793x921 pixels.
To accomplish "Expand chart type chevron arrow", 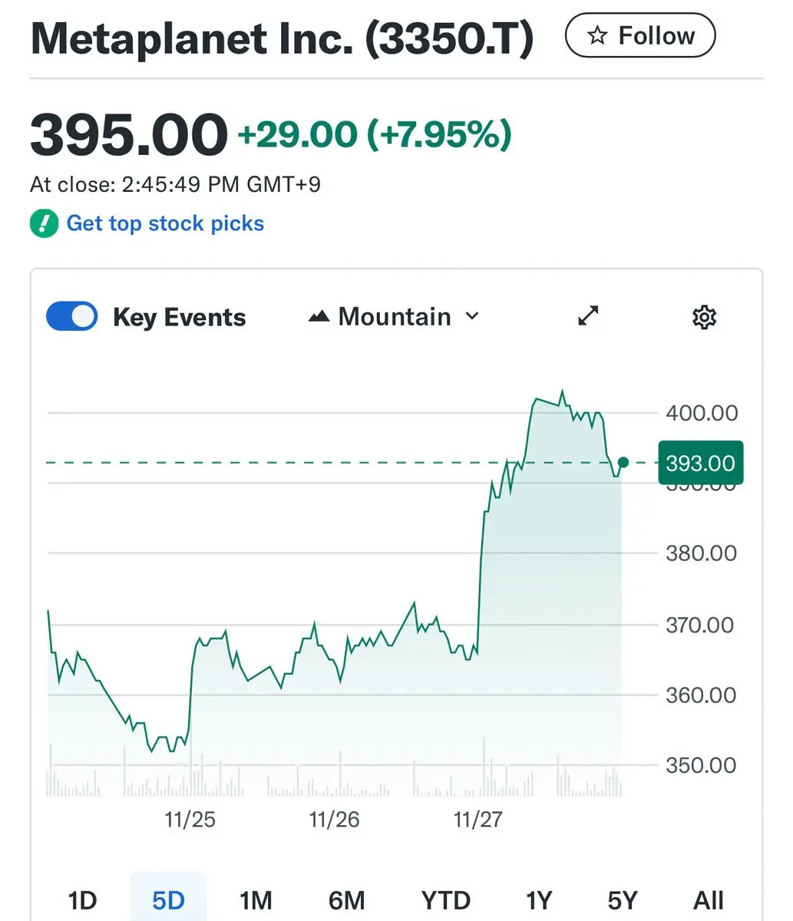I will tap(472, 316).
